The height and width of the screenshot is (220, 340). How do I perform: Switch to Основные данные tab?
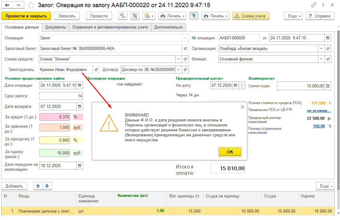22,27
